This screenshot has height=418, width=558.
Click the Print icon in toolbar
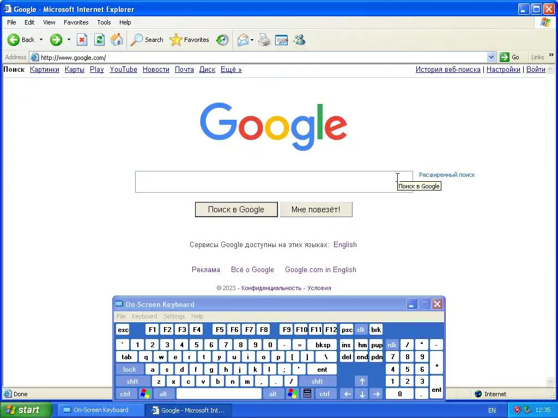264,40
